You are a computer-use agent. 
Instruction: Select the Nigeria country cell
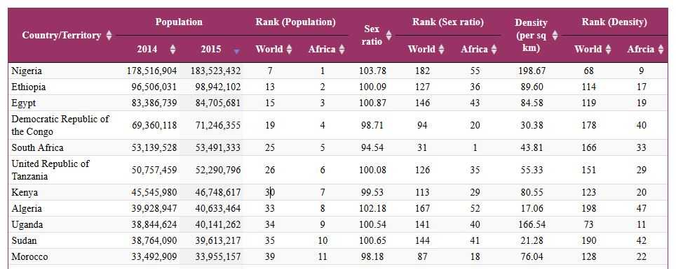pos(27,71)
